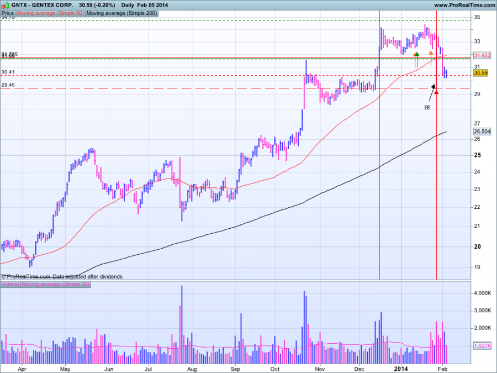497x373 pixels.
Task: Select Moving average (Simple 50) in the price panel
Action: pos(50,13)
